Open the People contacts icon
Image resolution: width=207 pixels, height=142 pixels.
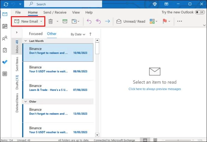[x=5, y=38]
